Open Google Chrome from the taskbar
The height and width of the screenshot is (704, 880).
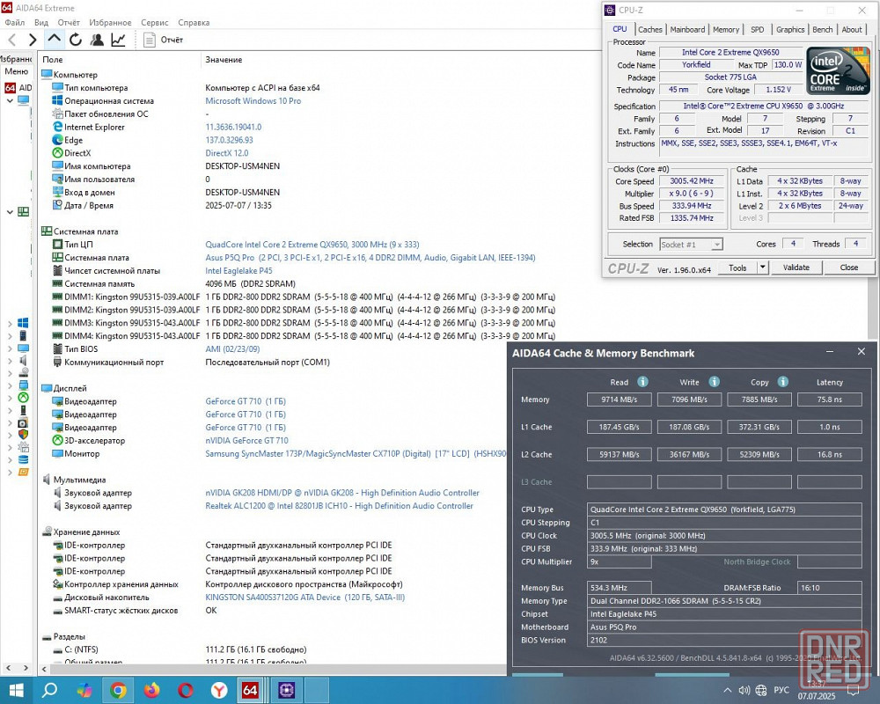tap(118, 690)
